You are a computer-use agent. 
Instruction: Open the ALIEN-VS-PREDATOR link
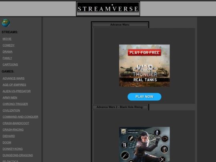point(16,91)
